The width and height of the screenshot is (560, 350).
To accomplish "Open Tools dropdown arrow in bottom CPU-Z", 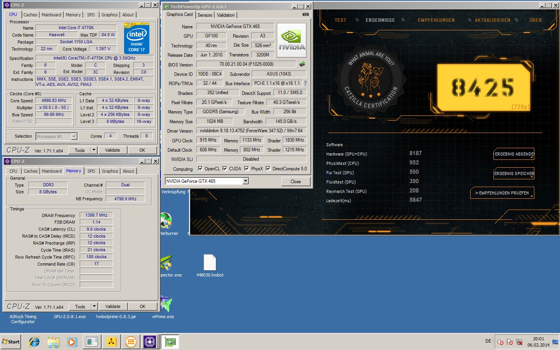I will pos(94,306).
